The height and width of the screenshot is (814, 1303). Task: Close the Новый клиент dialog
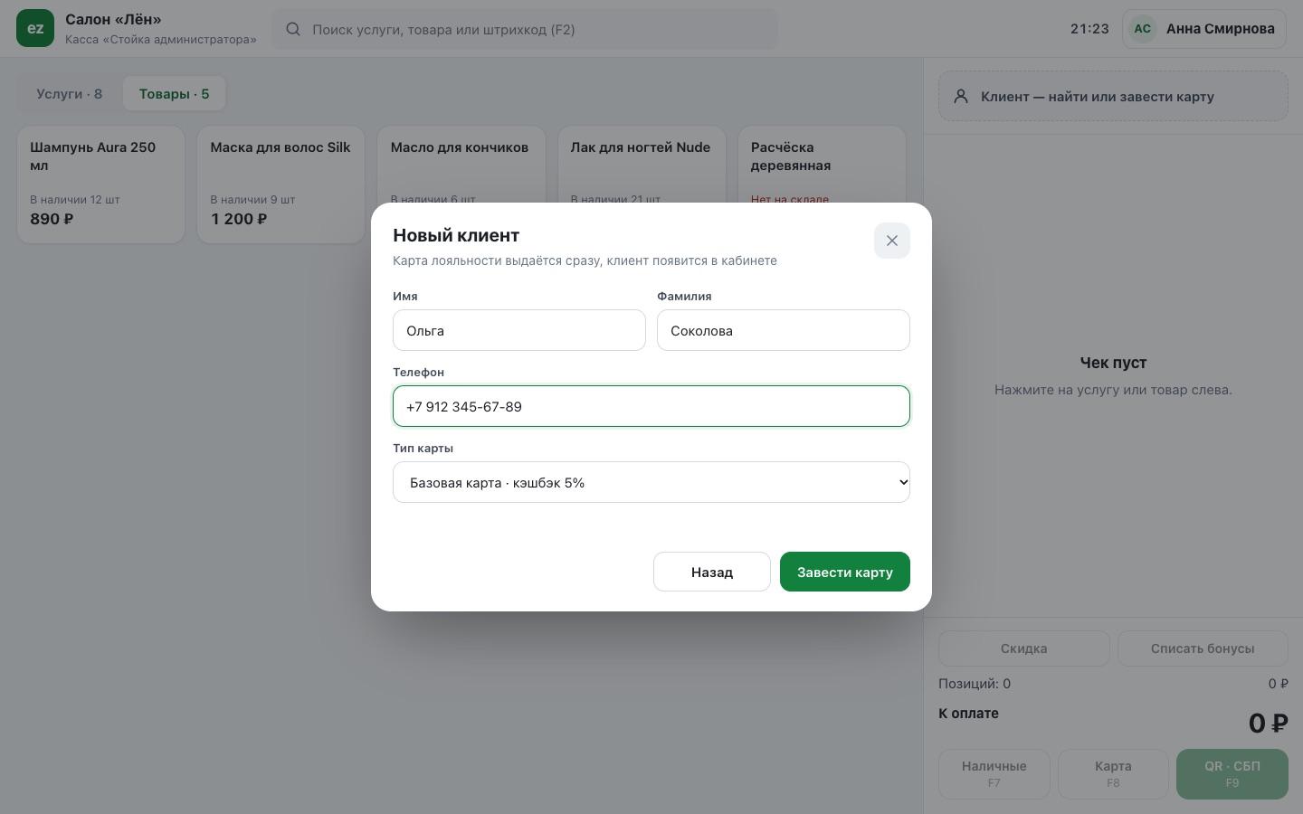coord(891,241)
